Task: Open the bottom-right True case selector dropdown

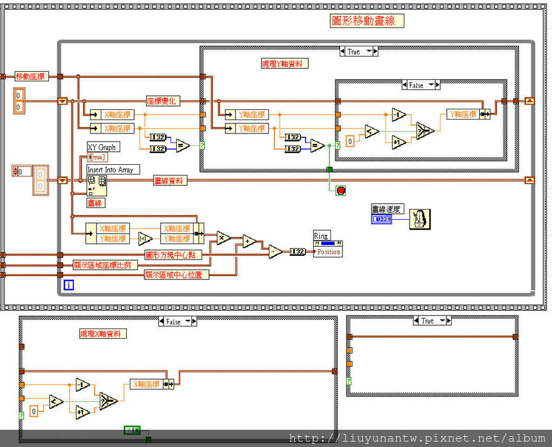Action: point(443,321)
